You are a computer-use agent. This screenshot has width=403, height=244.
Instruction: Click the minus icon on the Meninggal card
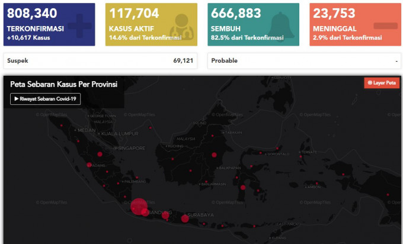[x=385, y=26]
